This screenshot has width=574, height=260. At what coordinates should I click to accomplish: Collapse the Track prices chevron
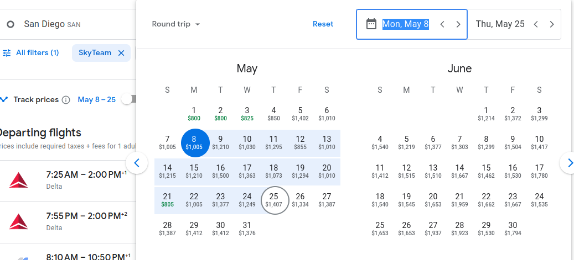pyautogui.click(x=4, y=100)
